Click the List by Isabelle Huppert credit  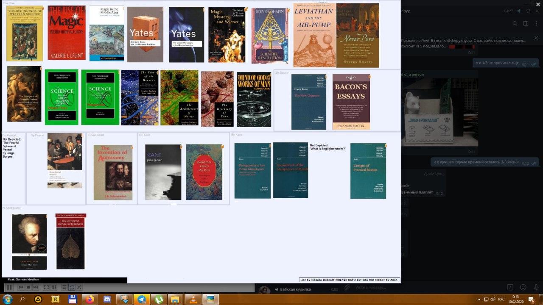click(349, 280)
